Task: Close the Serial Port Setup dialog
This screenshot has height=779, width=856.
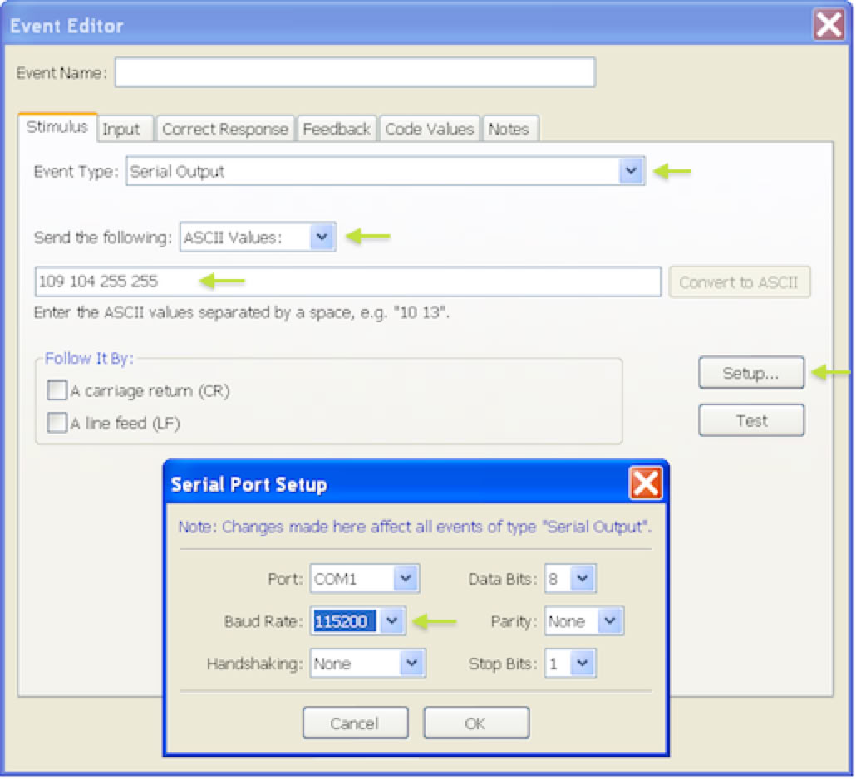Action: (646, 483)
